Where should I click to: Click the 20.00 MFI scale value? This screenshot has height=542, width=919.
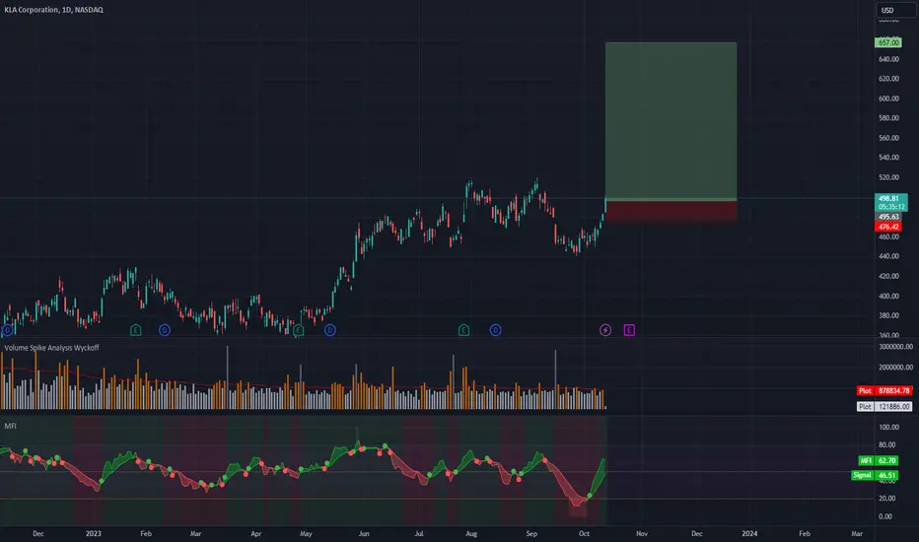click(886, 499)
